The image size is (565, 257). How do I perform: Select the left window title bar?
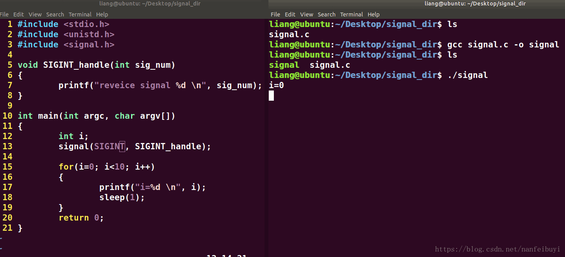(149, 4)
